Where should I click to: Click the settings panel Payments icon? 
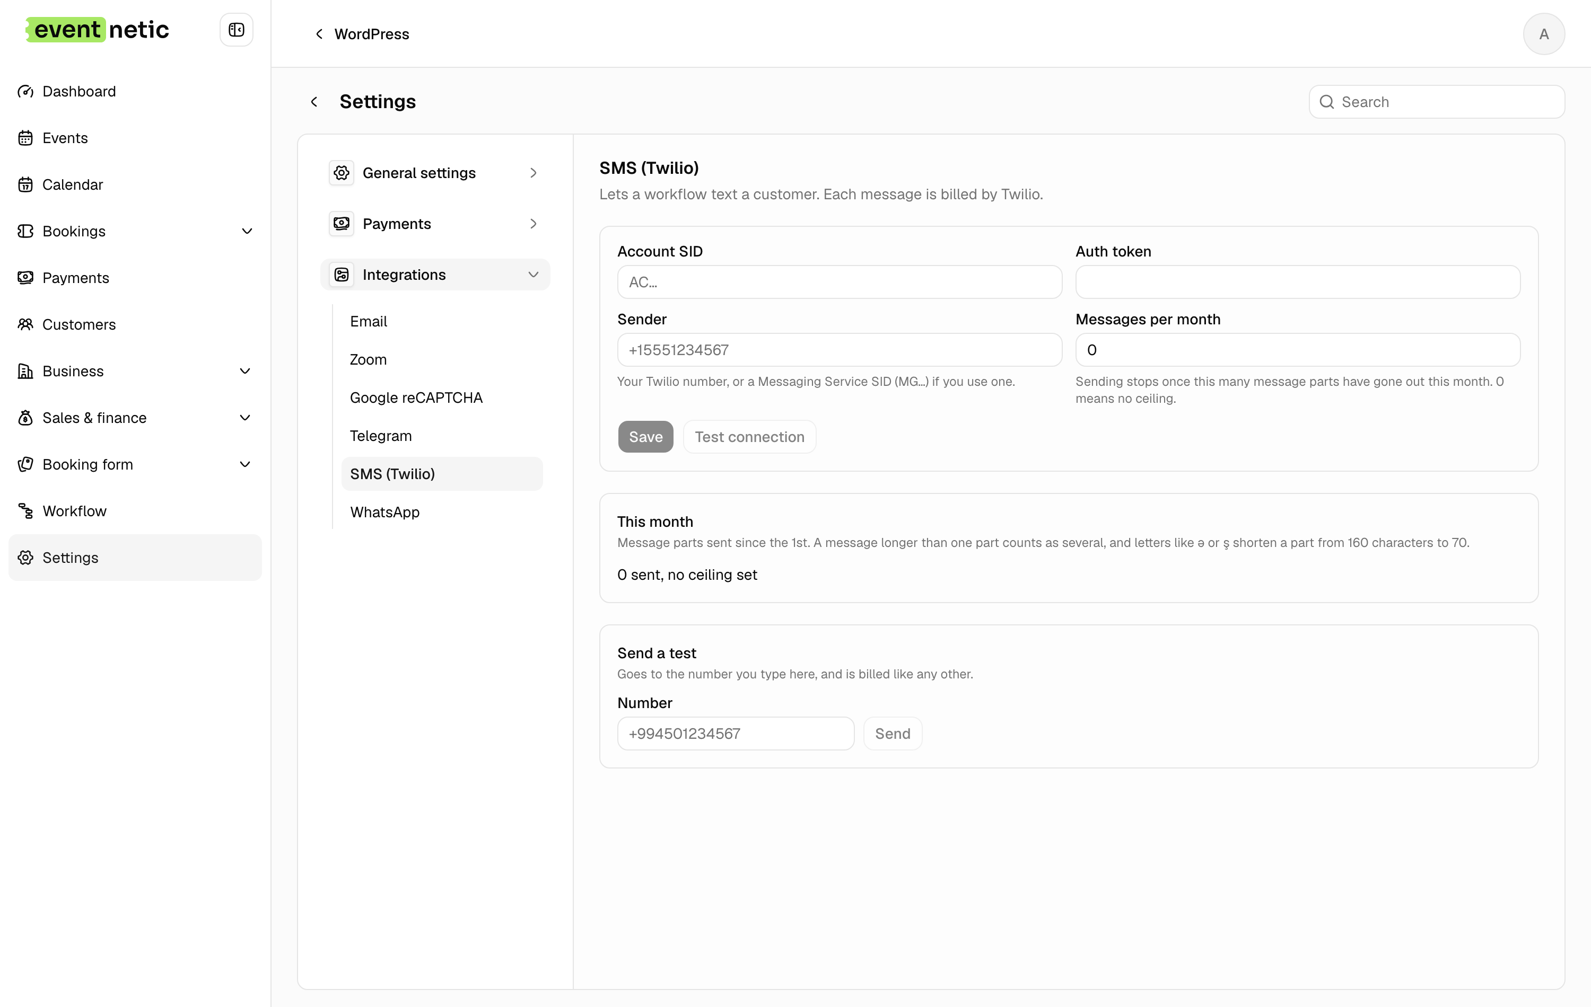[x=342, y=224]
